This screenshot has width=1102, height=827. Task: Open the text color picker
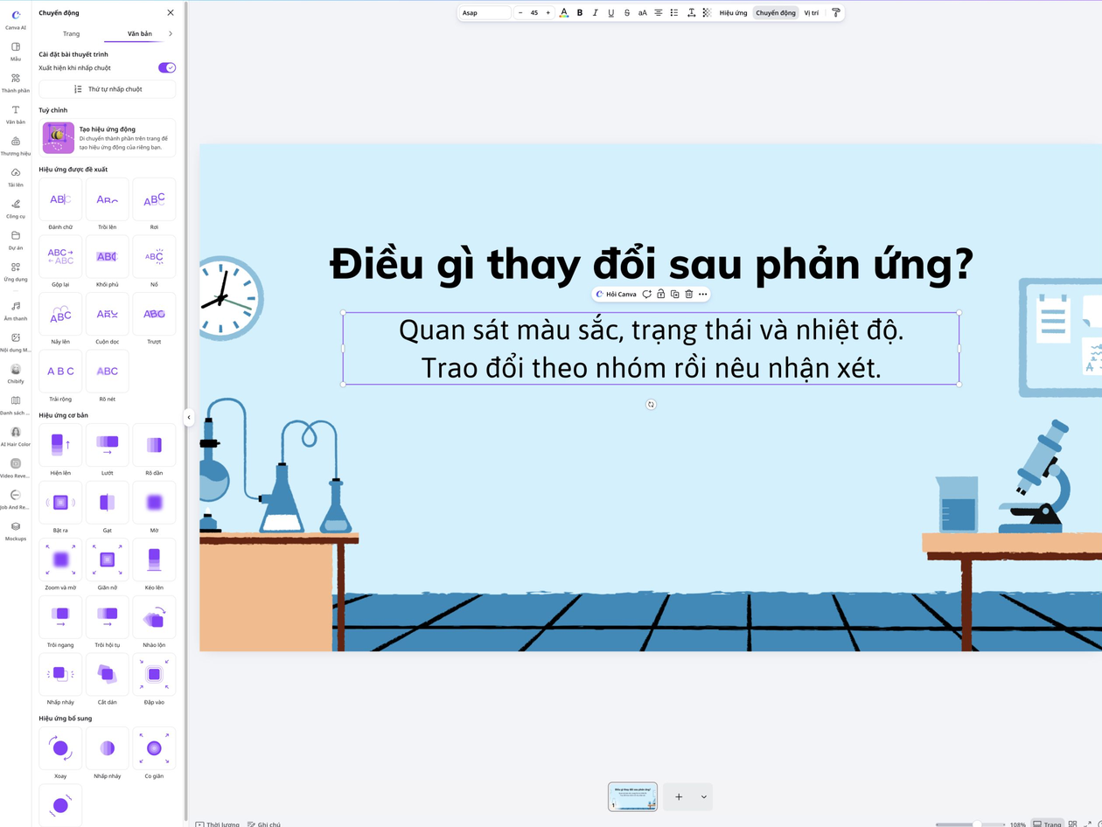point(564,13)
